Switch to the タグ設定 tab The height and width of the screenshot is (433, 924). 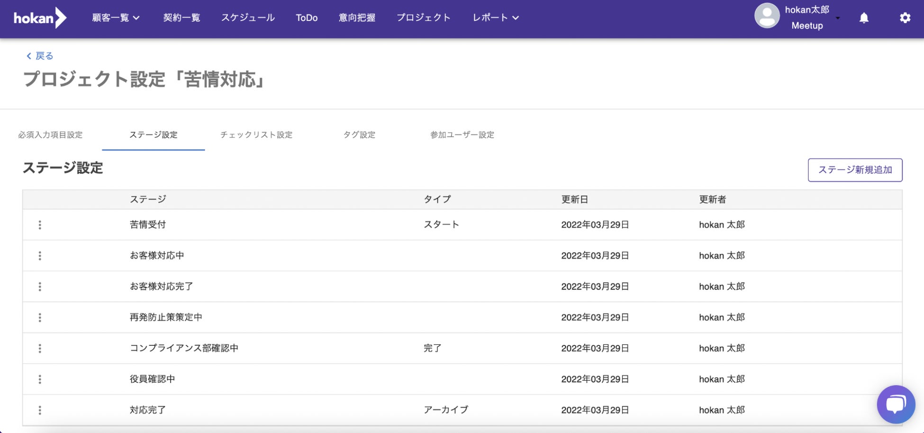[x=359, y=135]
